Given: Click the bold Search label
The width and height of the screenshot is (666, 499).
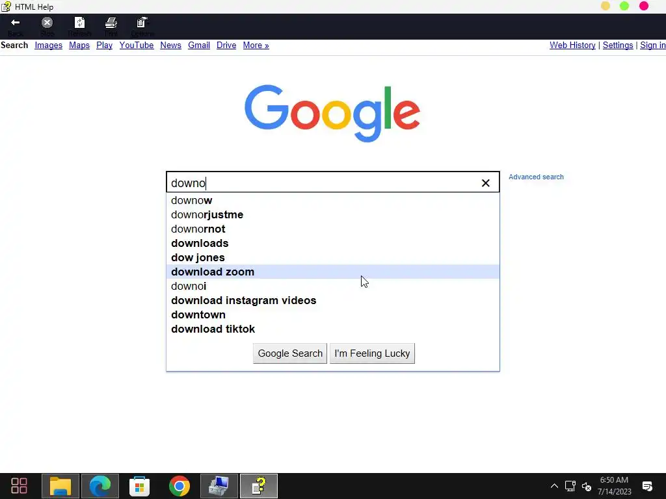Looking at the screenshot, I should click(x=14, y=45).
